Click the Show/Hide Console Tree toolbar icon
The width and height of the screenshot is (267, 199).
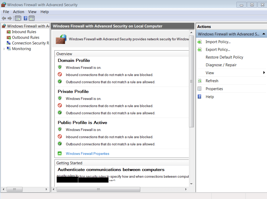point(18,18)
